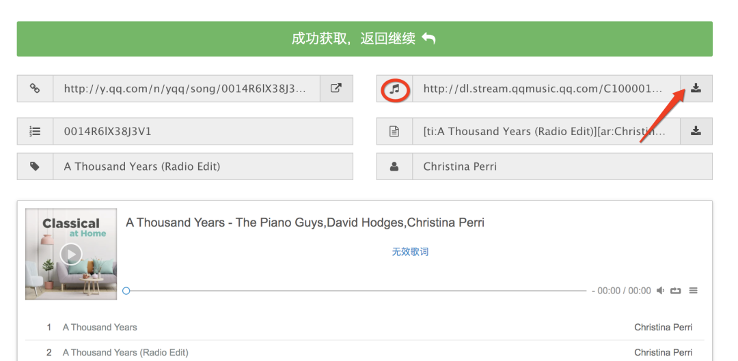Click the playback progress bar
This screenshot has width=738, height=361.
coord(356,291)
